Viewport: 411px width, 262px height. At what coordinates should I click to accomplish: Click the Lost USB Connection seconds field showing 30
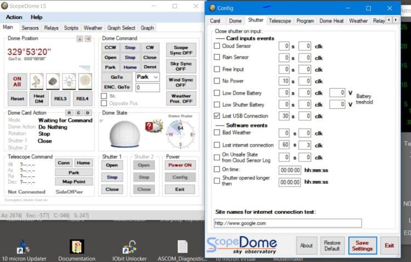[x=284, y=116]
